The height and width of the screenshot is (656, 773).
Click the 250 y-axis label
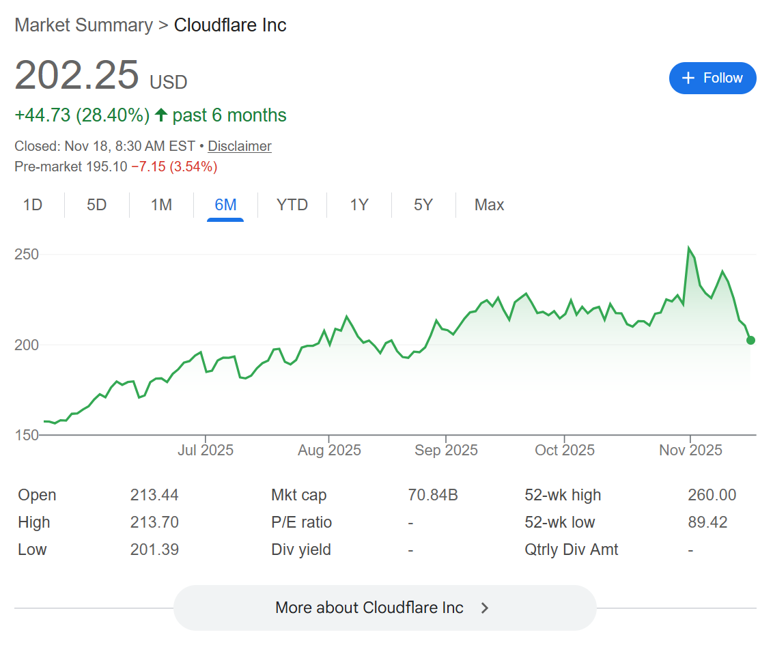[x=27, y=255]
